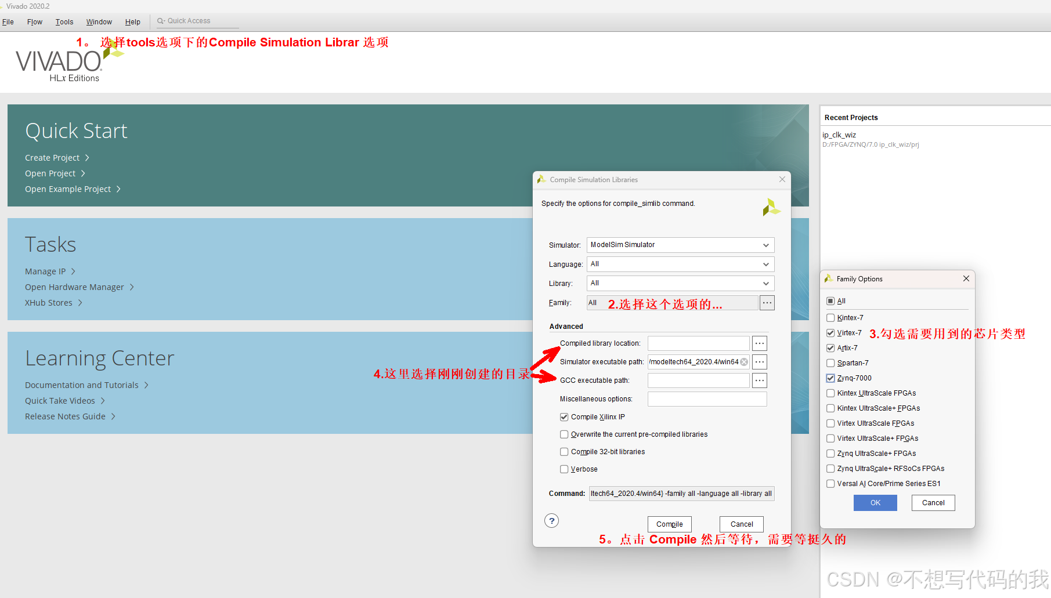The image size is (1051, 598).
Task: Enable Compile 32-bit libraries
Action: (x=564, y=452)
